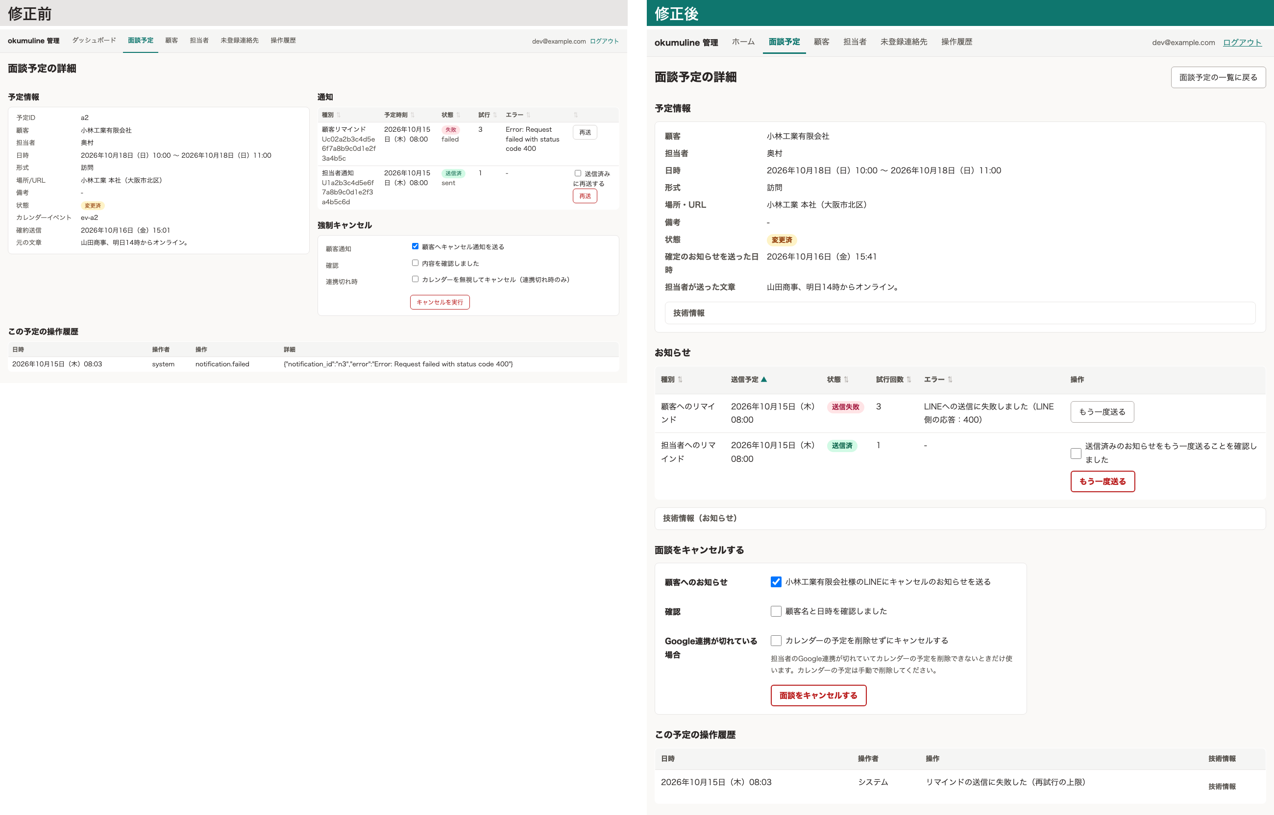1274x815 pixels.
Task: Expand 技術情報 under 予定情報 in 修正後
Action: 959,313
